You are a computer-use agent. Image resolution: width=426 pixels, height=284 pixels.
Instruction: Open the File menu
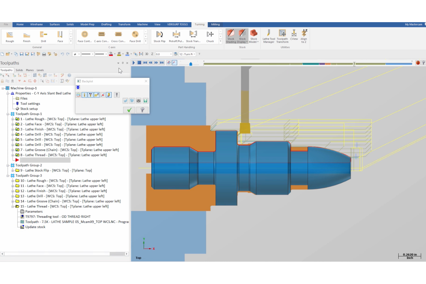tap(6, 24)
